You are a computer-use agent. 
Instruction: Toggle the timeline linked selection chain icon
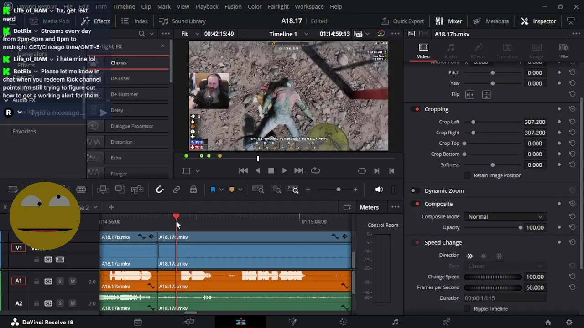[x=177, y=190]
